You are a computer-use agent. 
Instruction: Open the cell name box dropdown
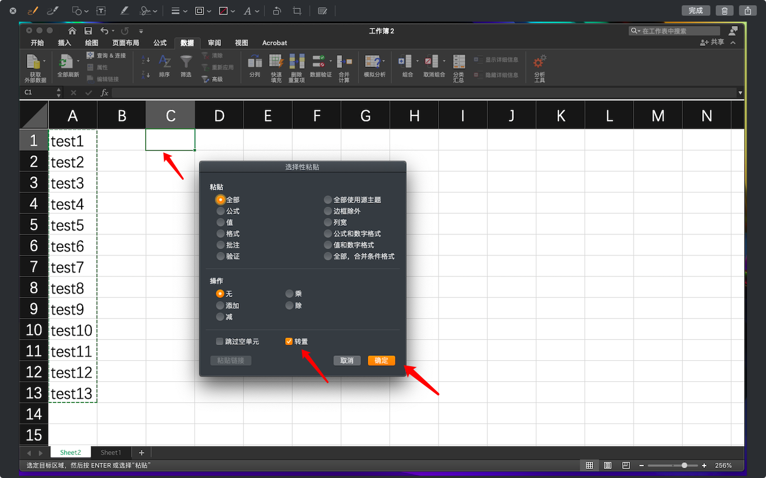point(58,92)
